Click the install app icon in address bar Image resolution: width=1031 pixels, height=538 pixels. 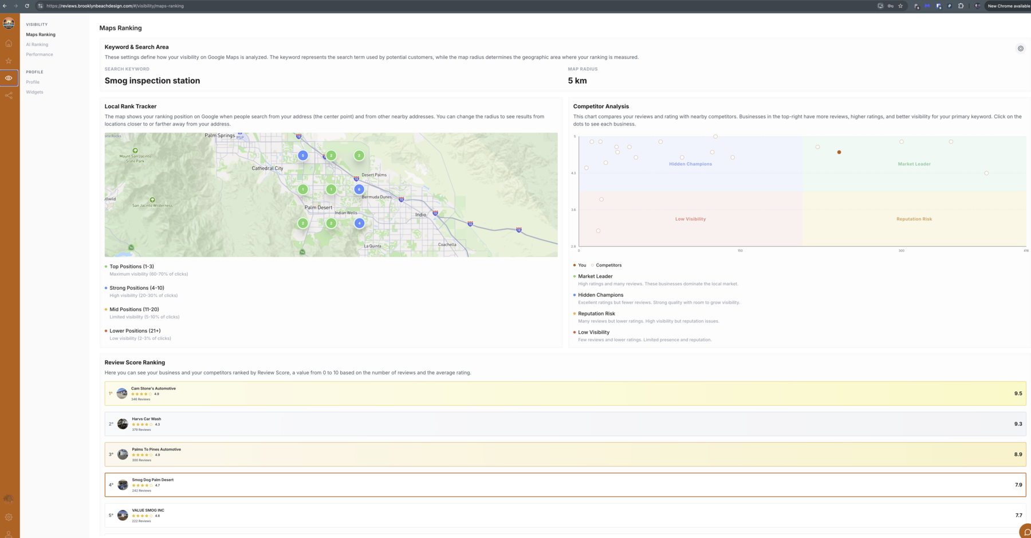point(880,6)
